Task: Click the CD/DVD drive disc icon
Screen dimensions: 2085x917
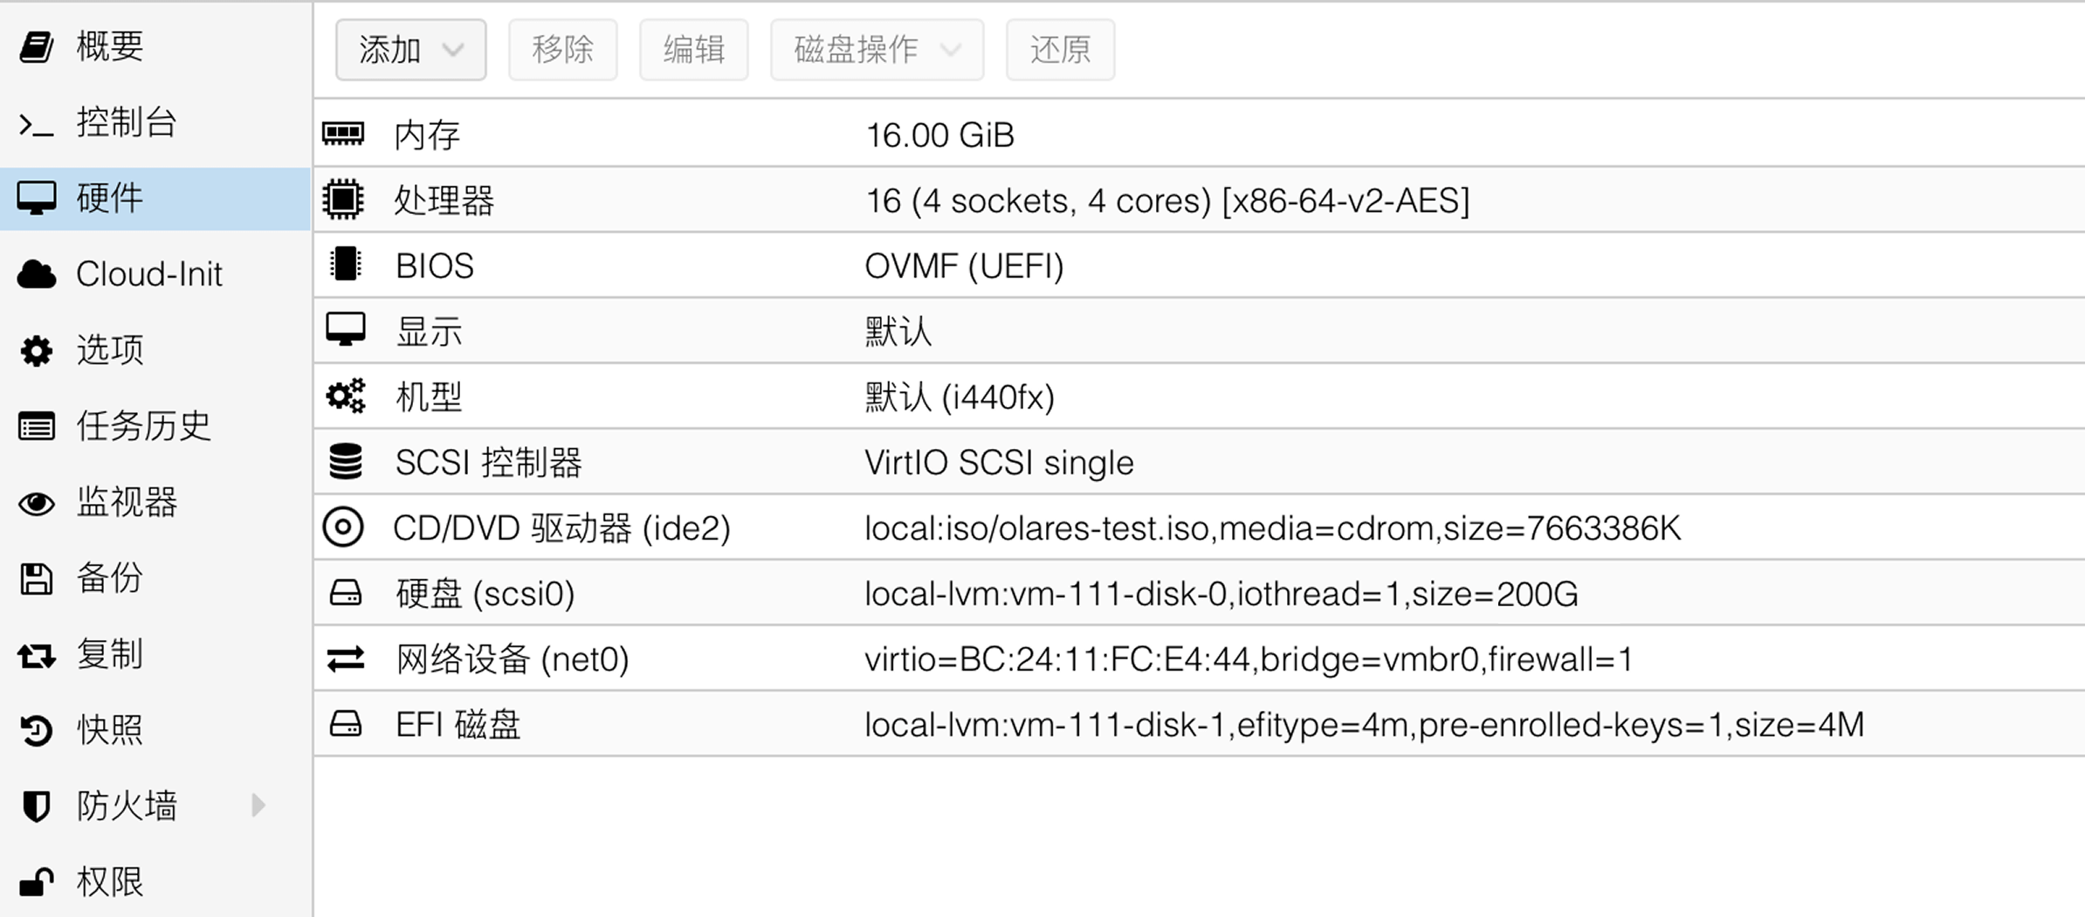Action: pos(343,527)
